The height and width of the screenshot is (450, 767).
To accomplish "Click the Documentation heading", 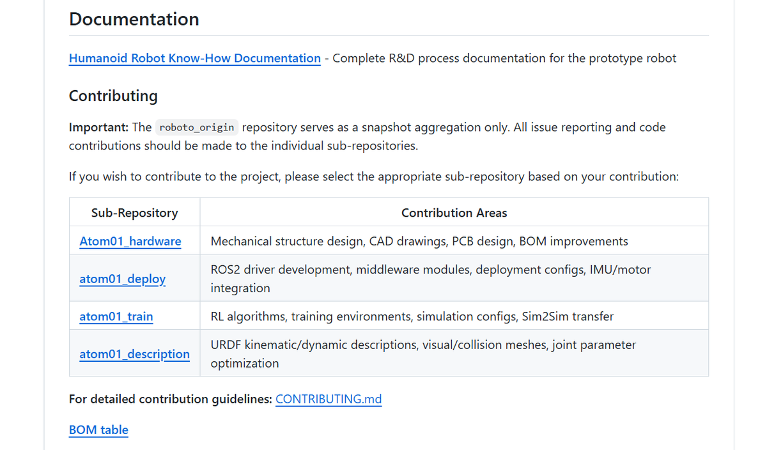I will click(134, 19).
